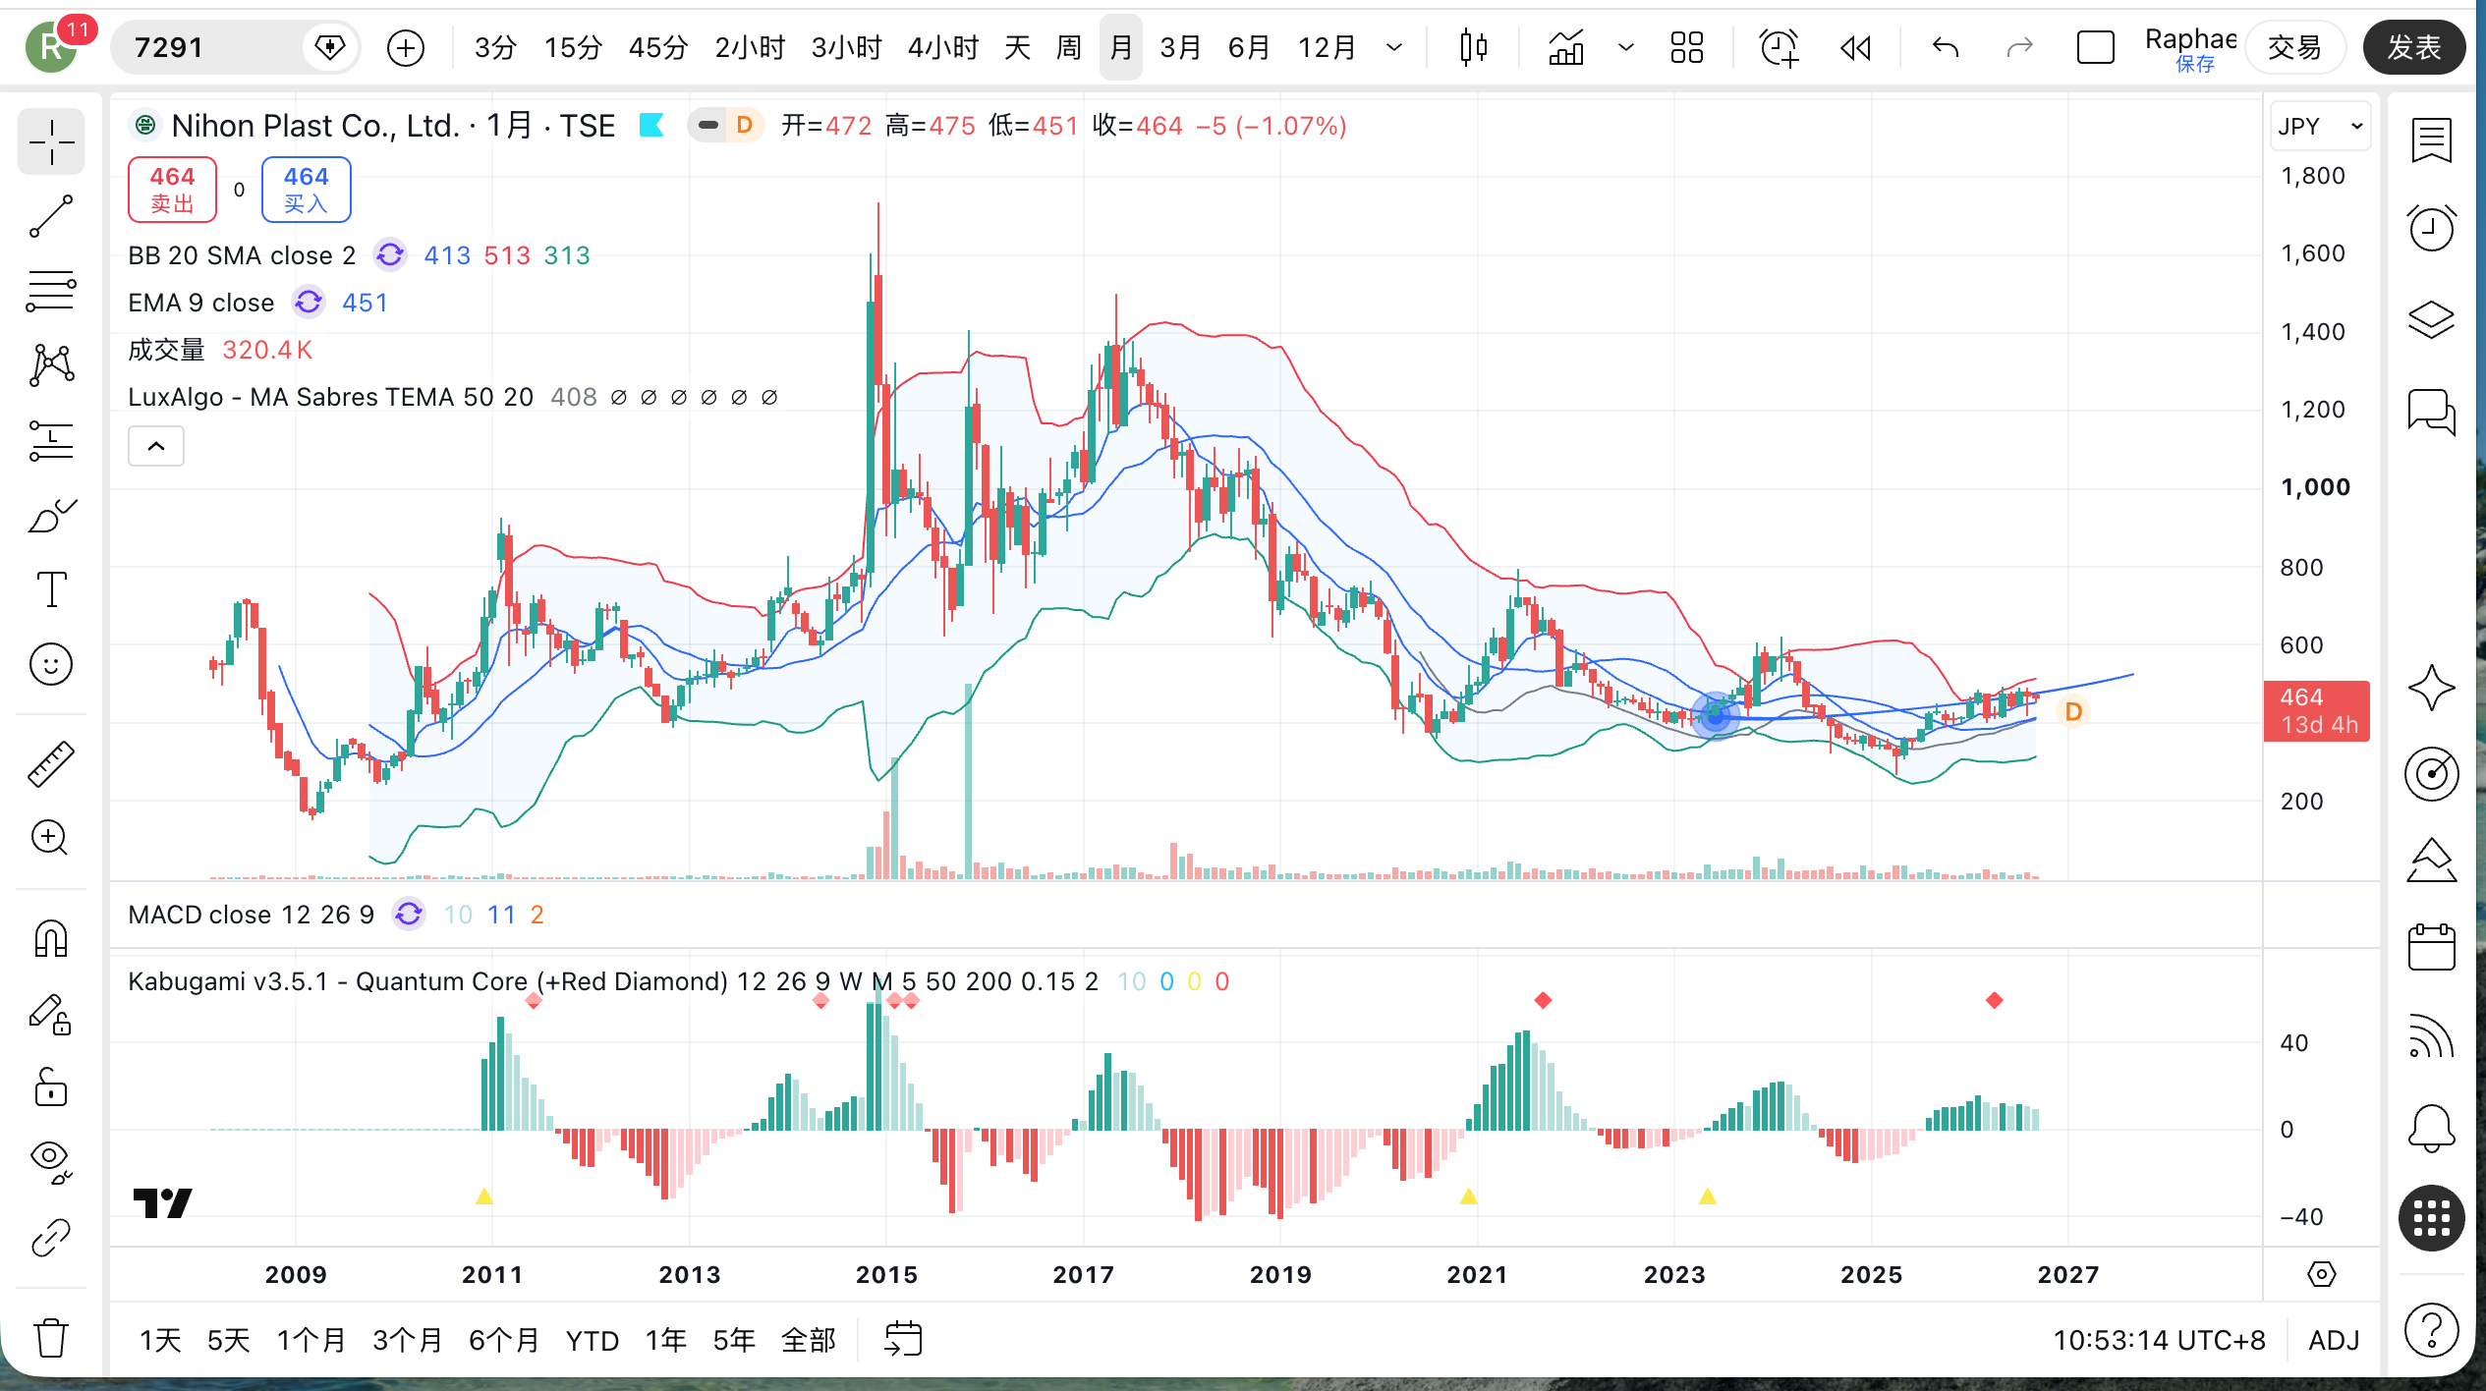
Task: Open the target radar icon panel
Action: pyautogui.click(x=2431, y=774)
